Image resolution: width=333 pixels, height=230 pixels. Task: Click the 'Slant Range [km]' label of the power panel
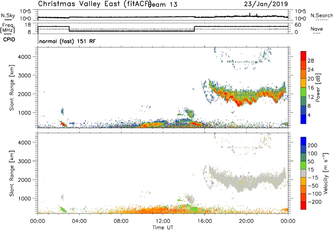pos(12,88)
